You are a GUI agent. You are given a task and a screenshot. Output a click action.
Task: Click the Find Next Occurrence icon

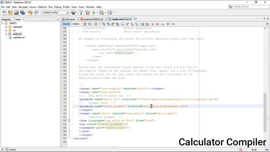coord(113,24)
